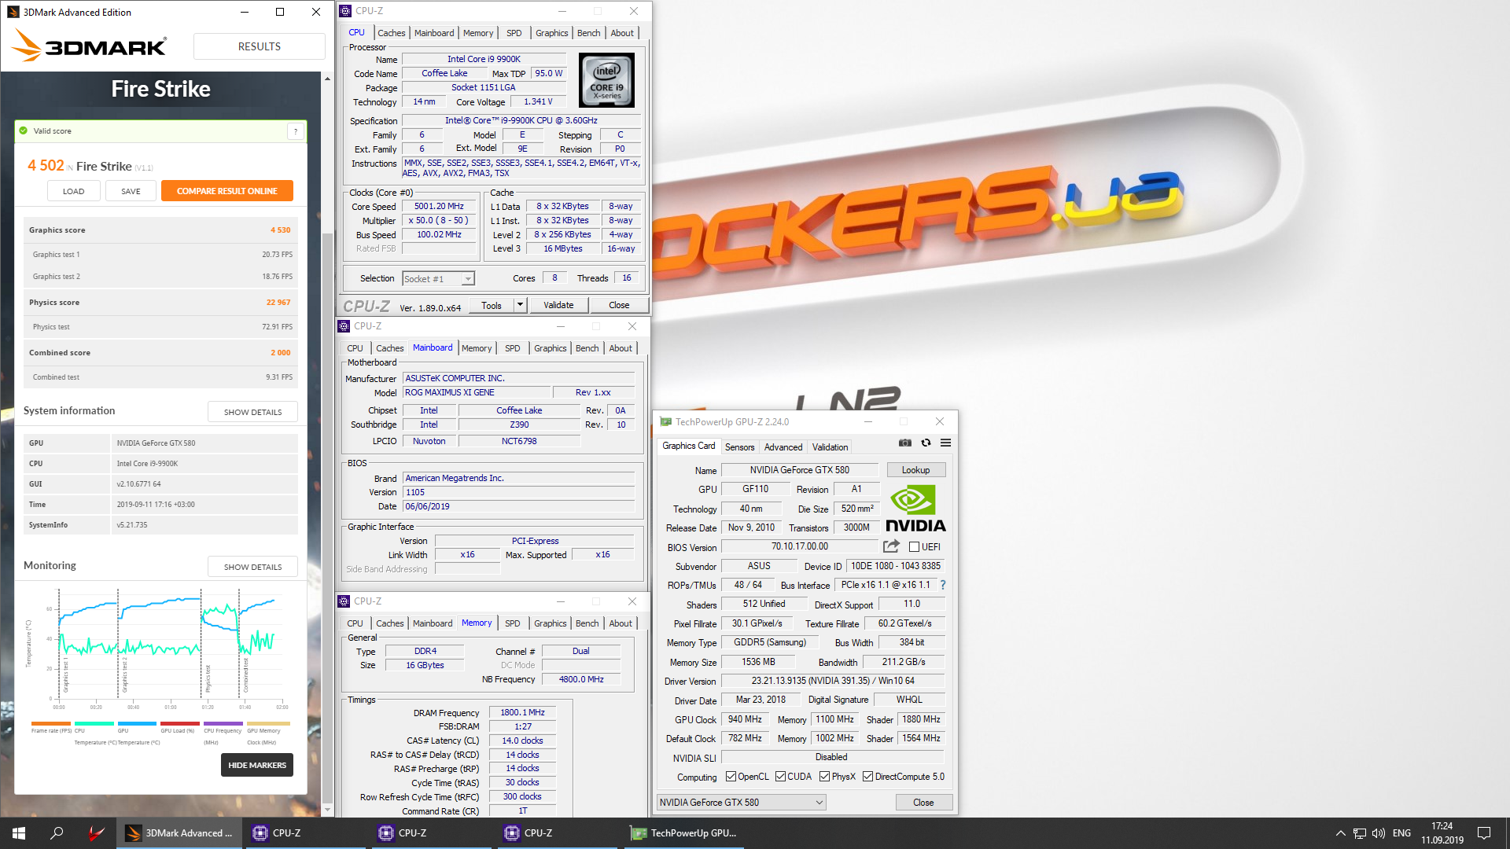Click the LOAD button in 3DMark

[74, 191]
